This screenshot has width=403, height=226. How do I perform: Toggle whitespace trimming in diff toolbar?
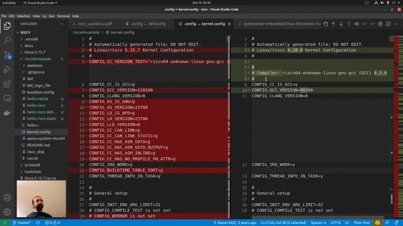pyautogui.click(x=349, y=24)
